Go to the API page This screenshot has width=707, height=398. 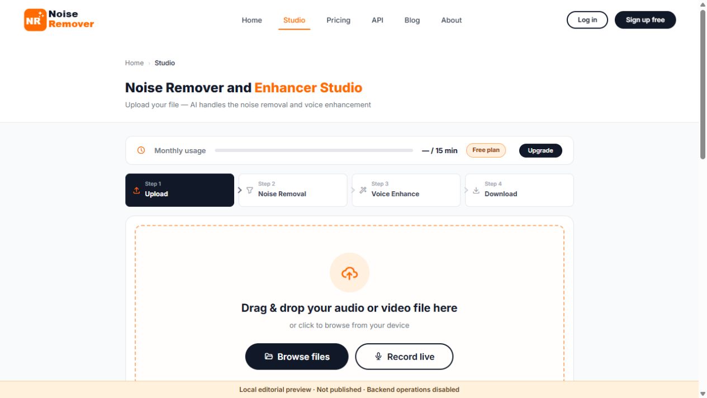(377, 20)
